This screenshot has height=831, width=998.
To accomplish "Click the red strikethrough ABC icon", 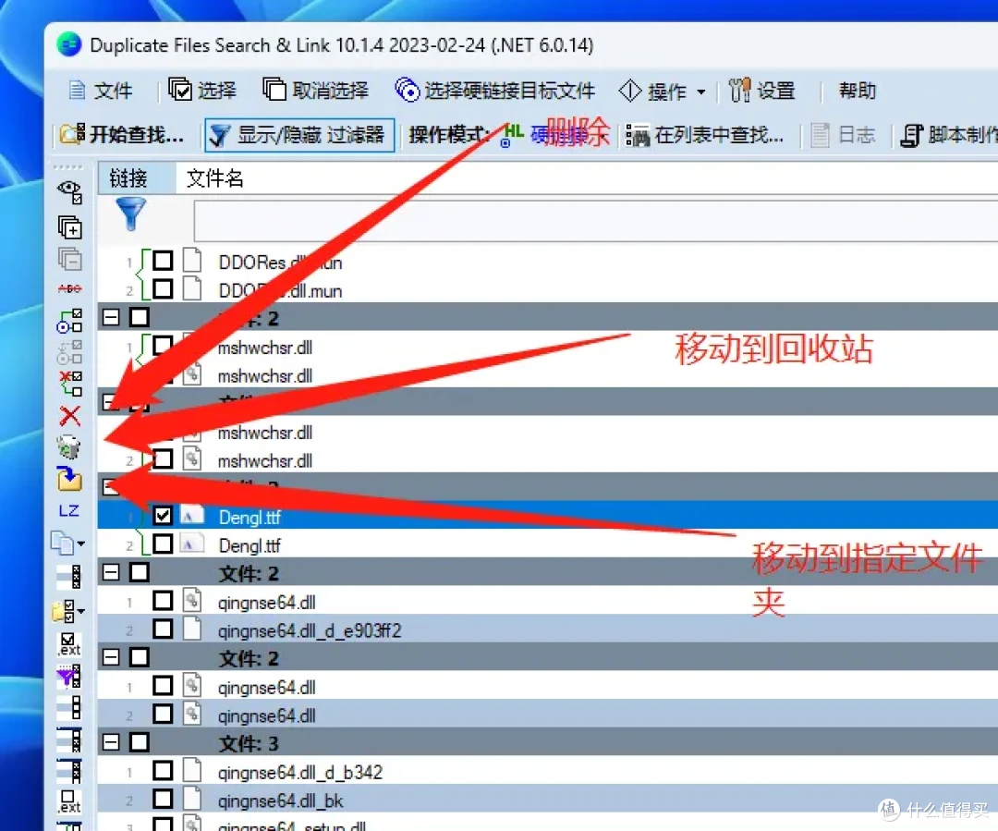I will click(69, 288).
